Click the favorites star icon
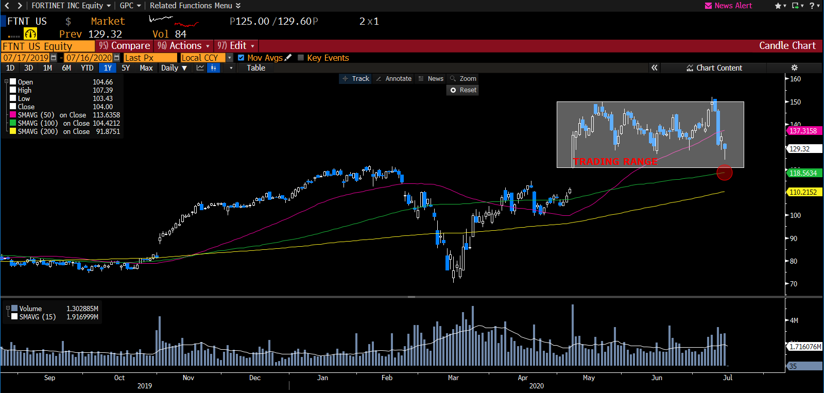Screen dimensions: 824x393 (x=778, y=6)
